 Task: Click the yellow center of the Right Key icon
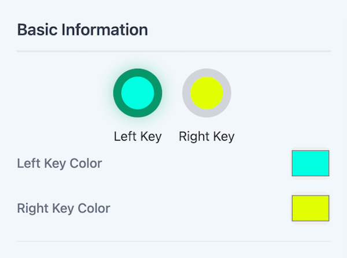[207, 93]
